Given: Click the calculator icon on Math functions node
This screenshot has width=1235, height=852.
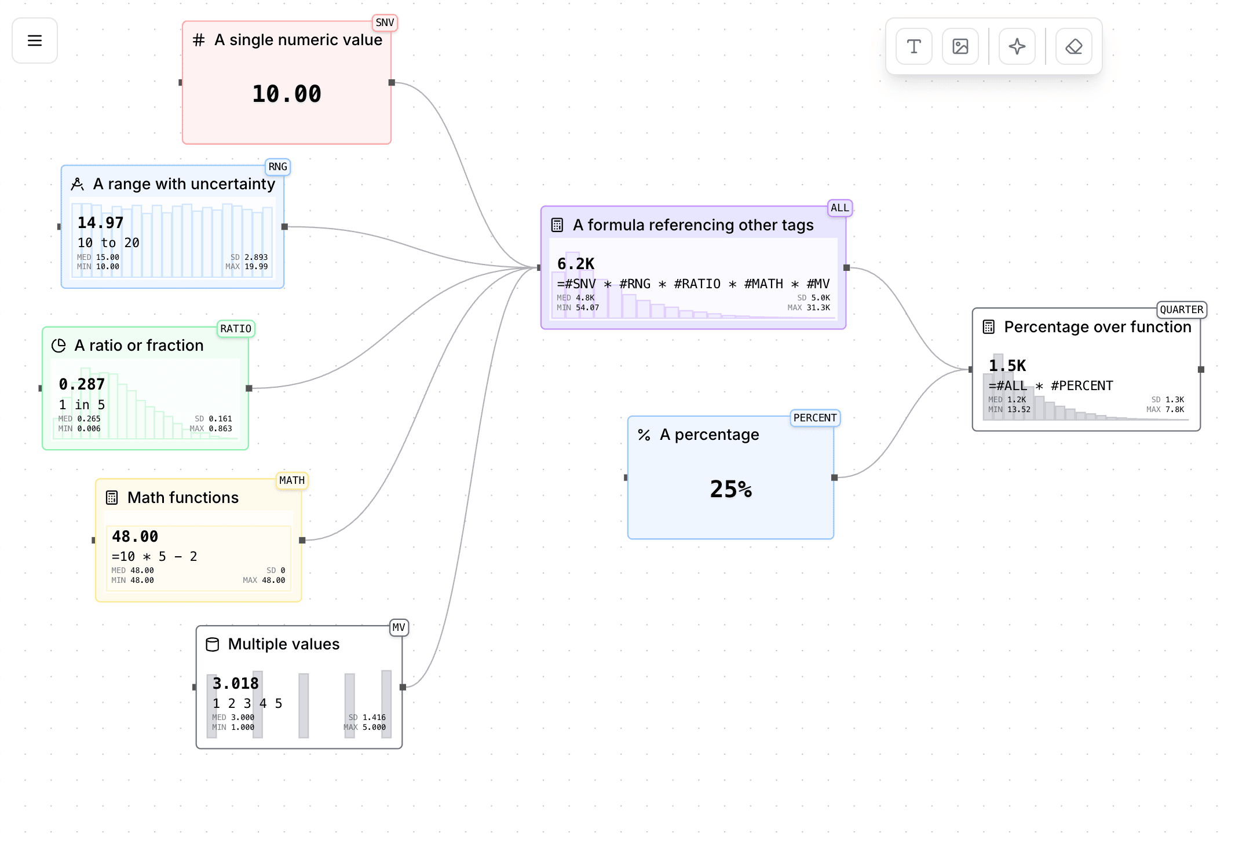Looking at the screenshot, I should click(x=112, y=498).
